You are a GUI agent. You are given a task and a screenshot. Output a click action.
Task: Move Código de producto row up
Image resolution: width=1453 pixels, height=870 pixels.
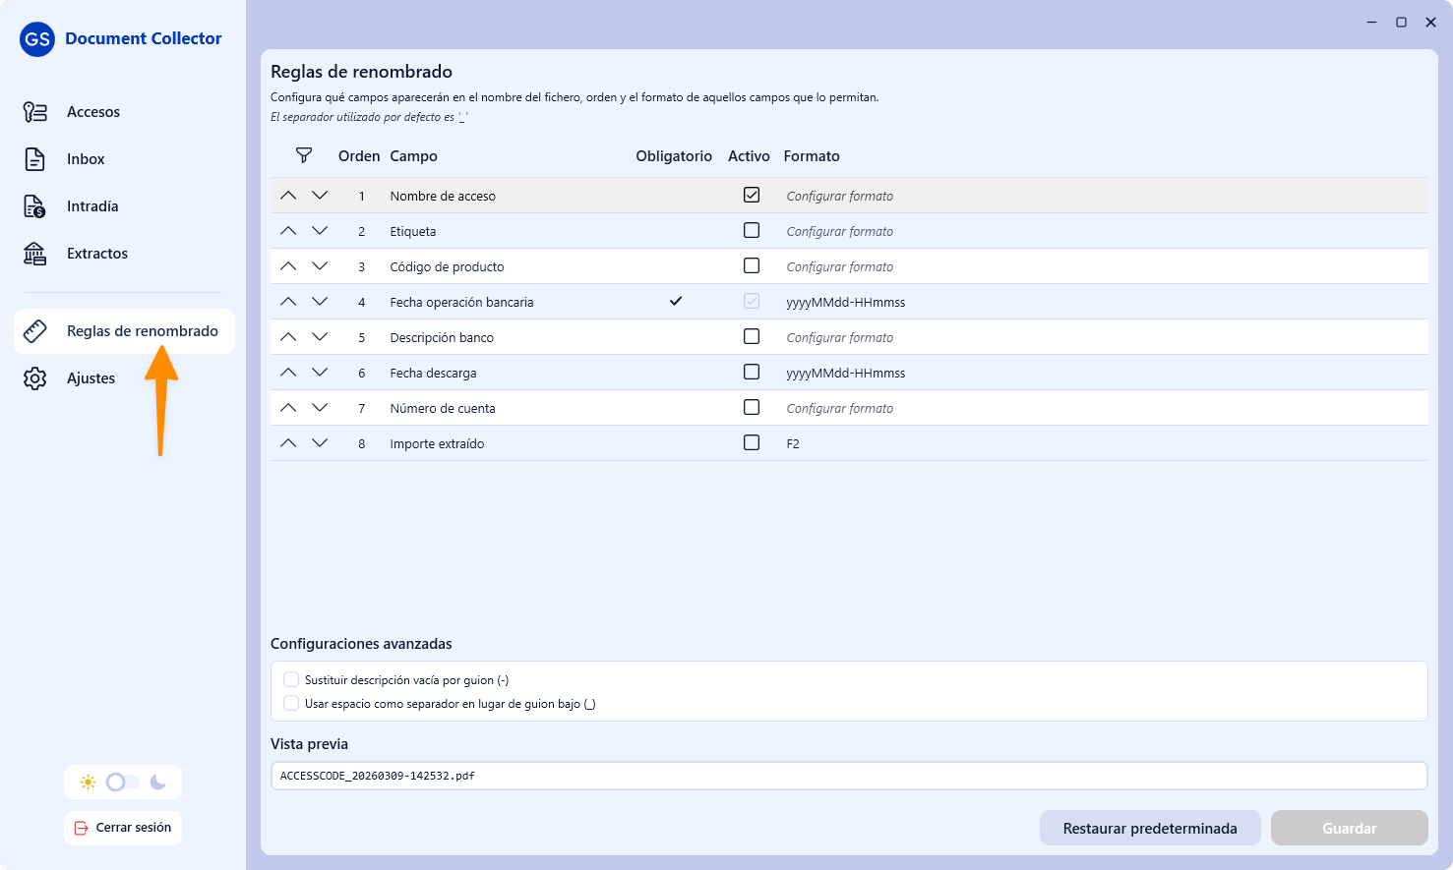pyautogui.click(x=288, y=266)
